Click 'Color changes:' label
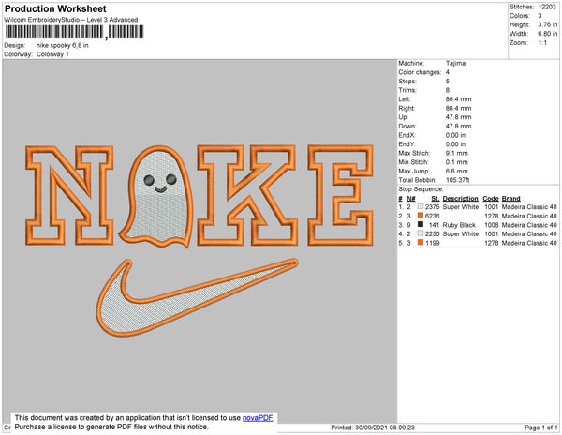The height and width of the screenshot is (435, 562). [420, 72]
